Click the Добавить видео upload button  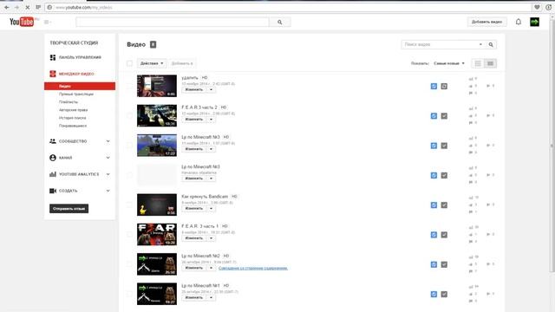(486, 22)
